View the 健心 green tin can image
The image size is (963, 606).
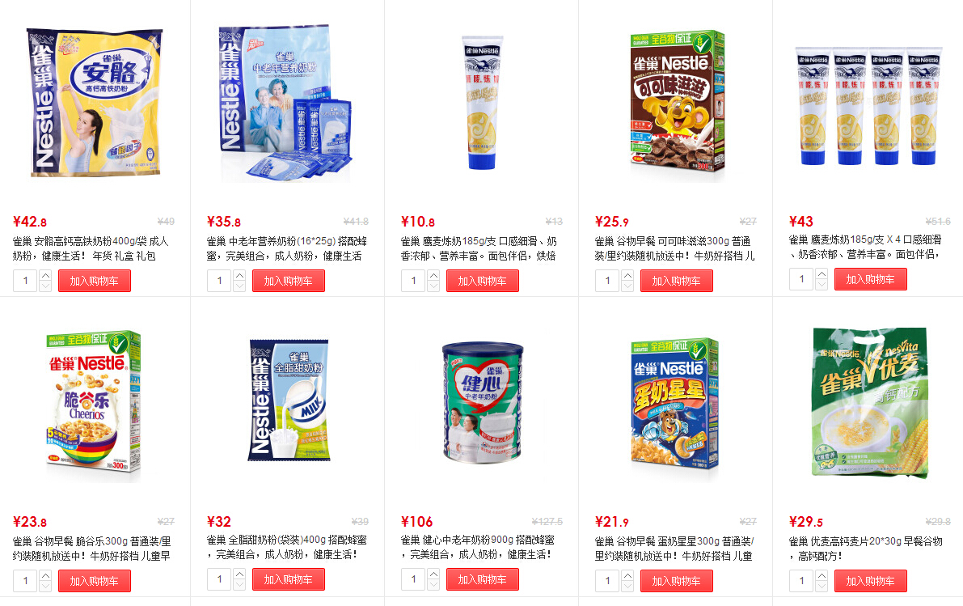pos(483,403)
